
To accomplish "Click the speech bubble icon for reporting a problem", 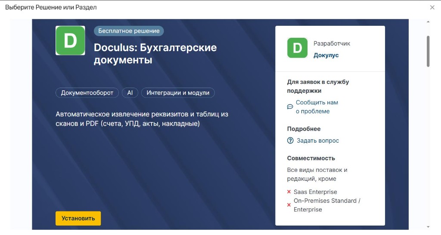I will coord(290,107).
